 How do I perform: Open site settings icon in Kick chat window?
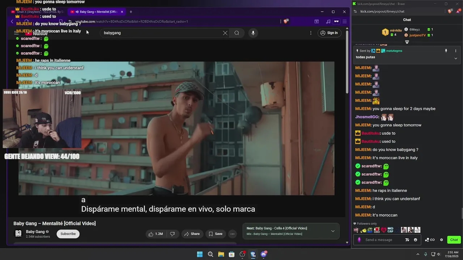coord(355,11)
